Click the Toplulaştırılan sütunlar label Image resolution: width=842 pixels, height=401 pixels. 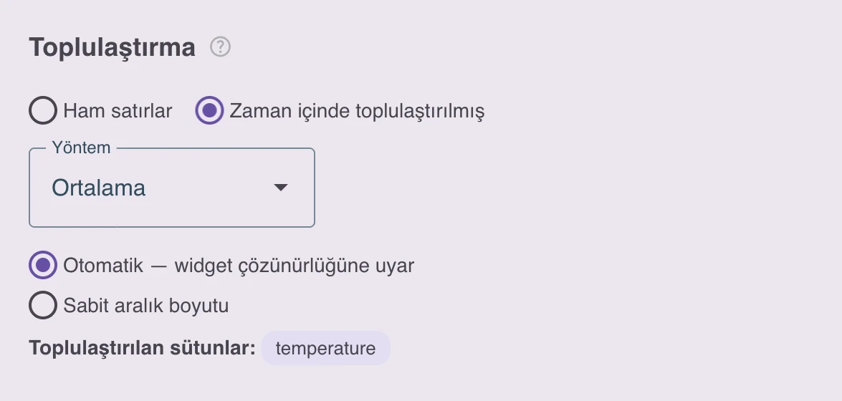(143, 348)
